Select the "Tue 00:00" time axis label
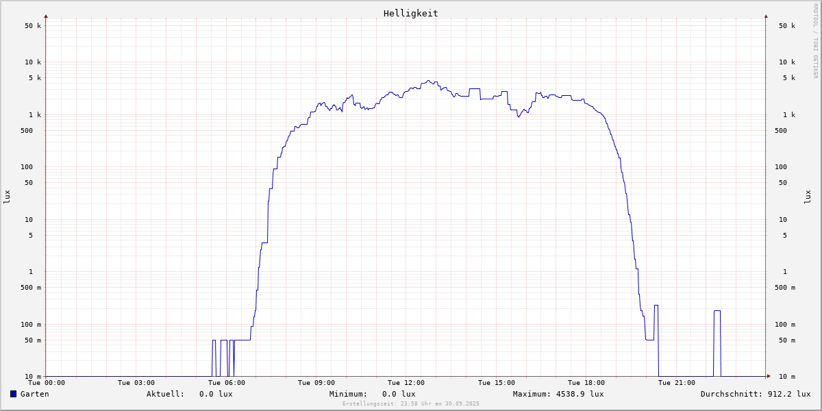 pyautogui.click(x=47, y=383)
